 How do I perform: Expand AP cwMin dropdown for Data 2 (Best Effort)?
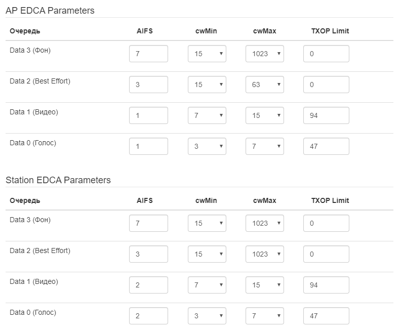tap(207, 85)
